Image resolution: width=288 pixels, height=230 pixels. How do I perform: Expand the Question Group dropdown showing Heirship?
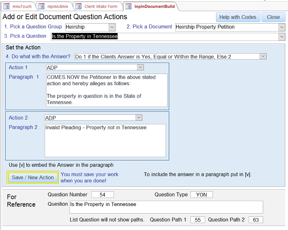pyautogui.click(x=112, y=27)
